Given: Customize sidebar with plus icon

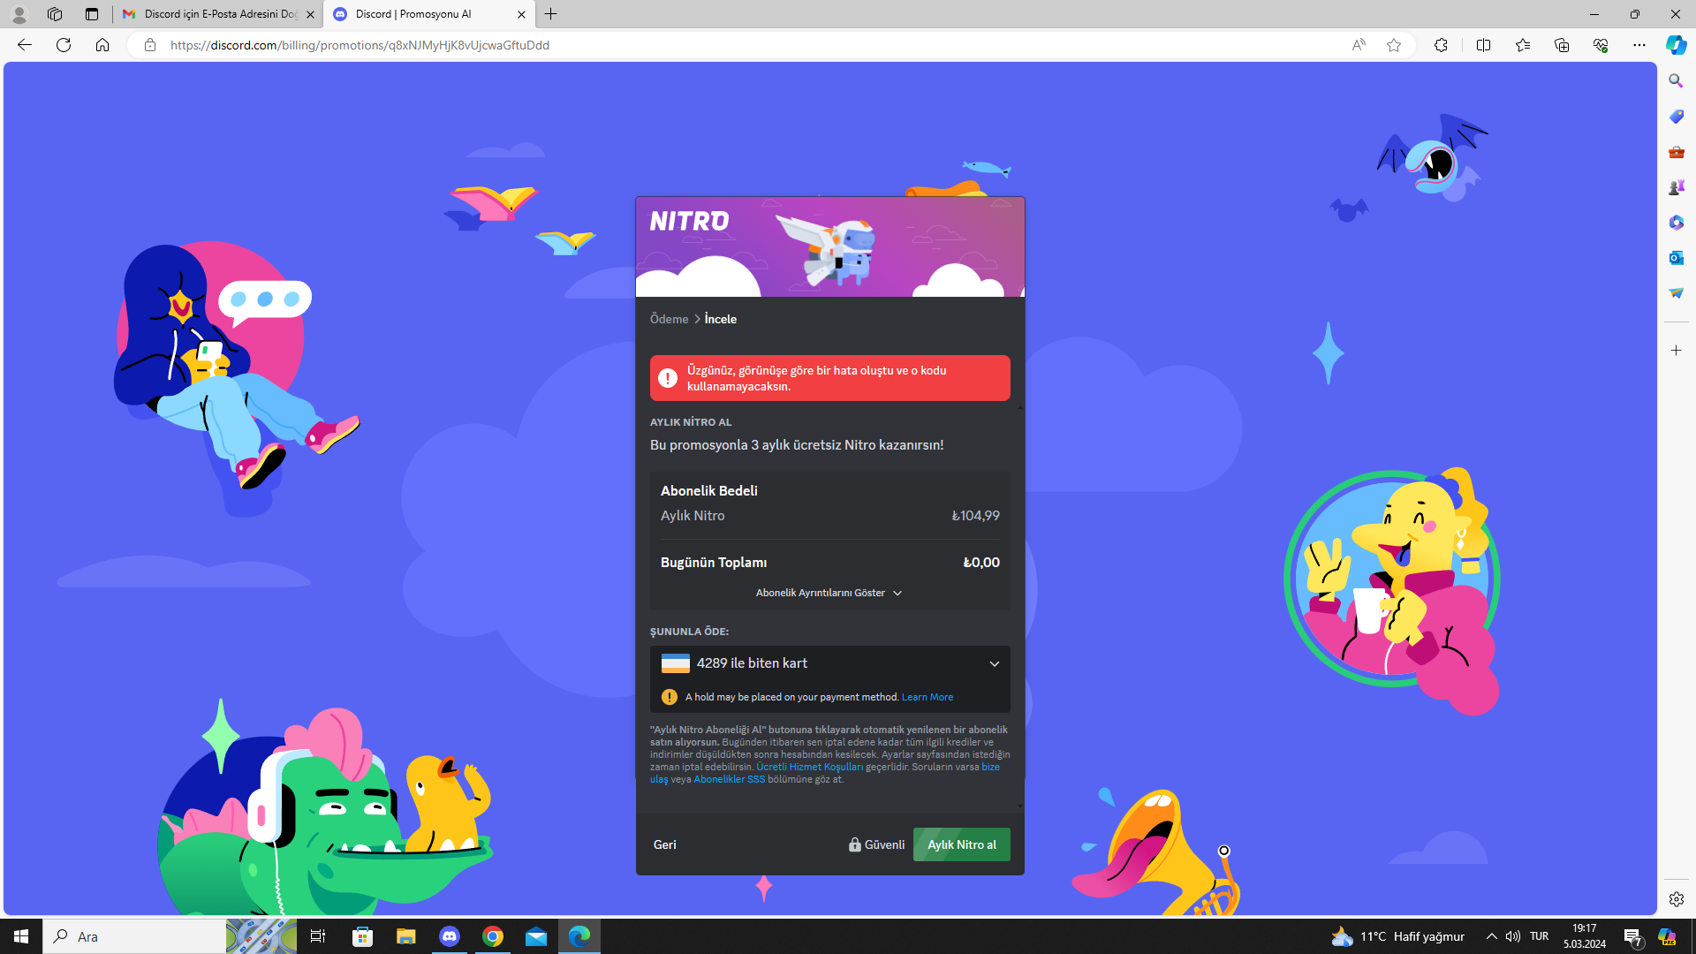Looking at the screenshot, I should click(1676, 351).
